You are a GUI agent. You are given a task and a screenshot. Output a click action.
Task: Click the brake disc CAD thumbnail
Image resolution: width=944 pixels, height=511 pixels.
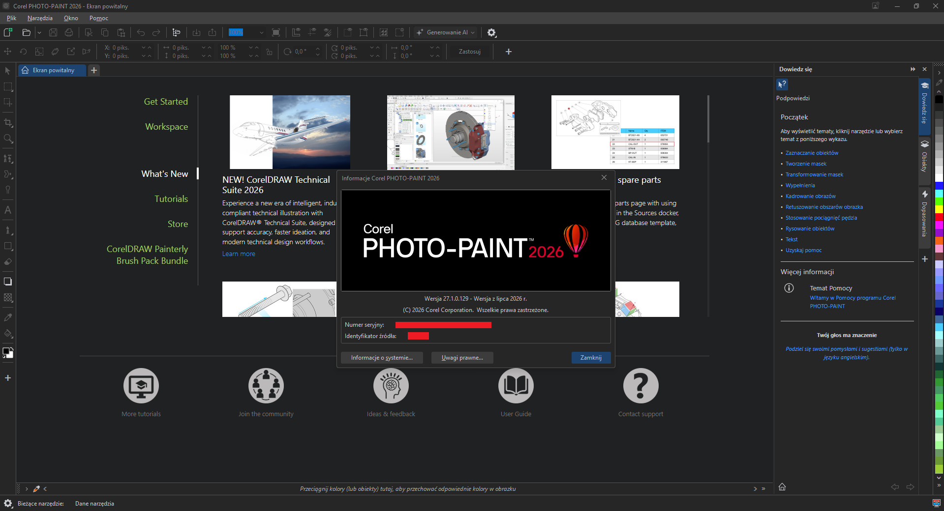[x=451, y=132]
